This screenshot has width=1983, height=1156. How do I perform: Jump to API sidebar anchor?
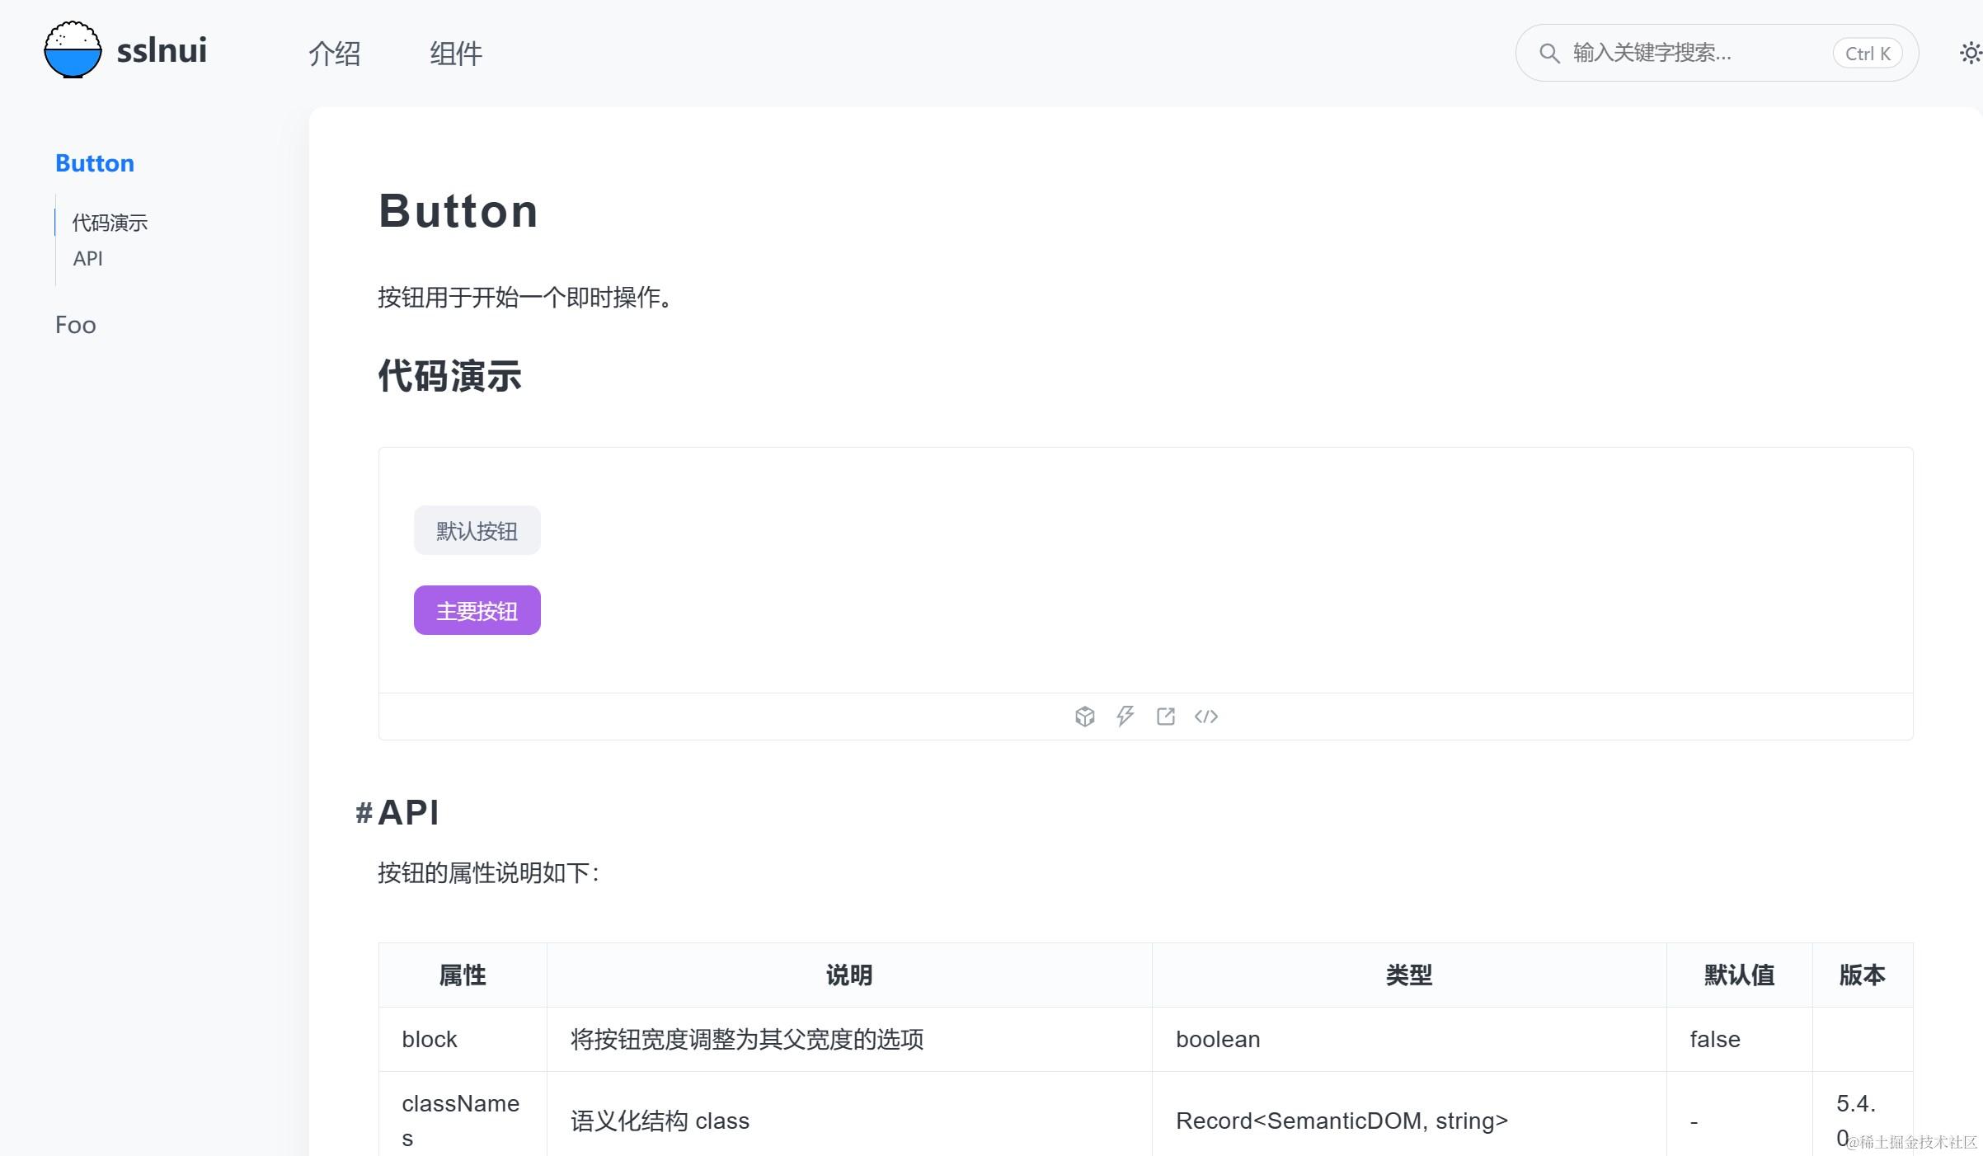click(87, 259)
